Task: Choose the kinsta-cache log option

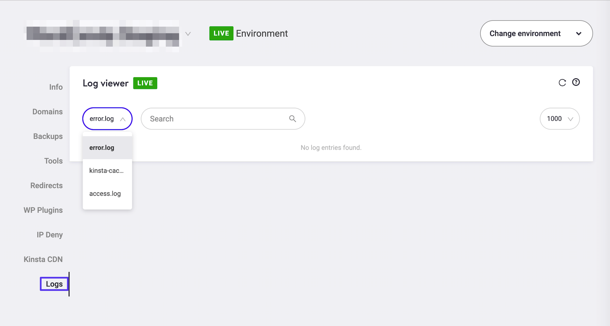Action: pos(106,171)
